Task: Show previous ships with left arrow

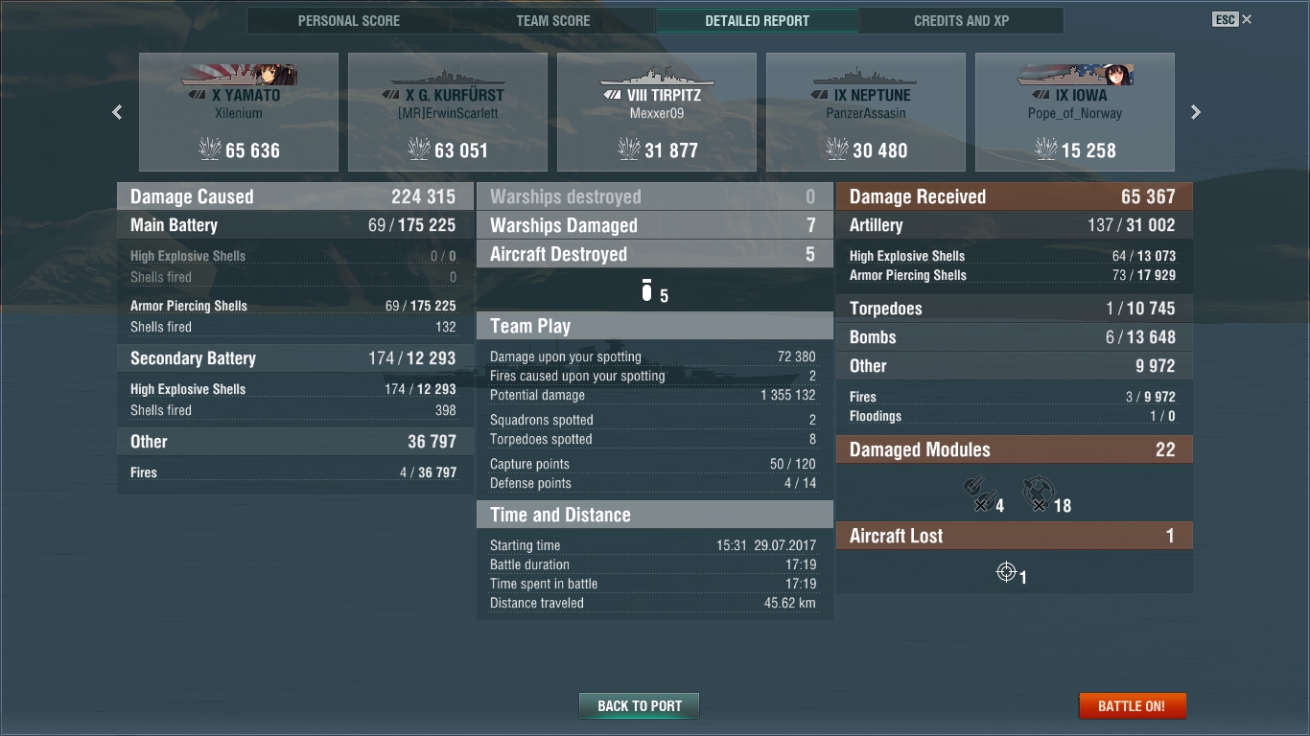Action: coord(117,112)
